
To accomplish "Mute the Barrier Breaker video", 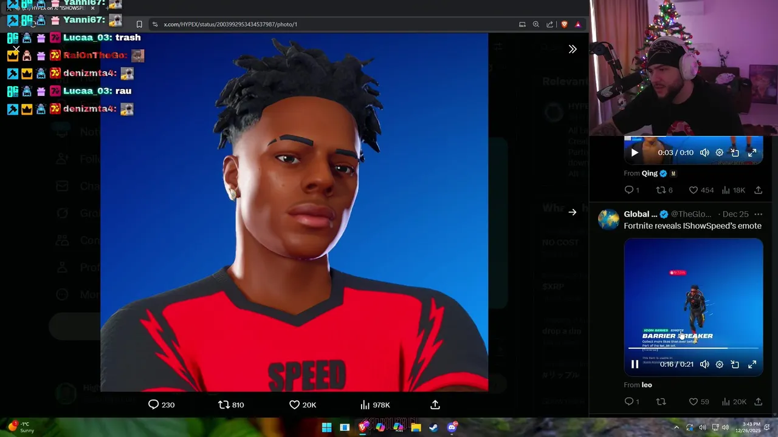I will [704, 364].
